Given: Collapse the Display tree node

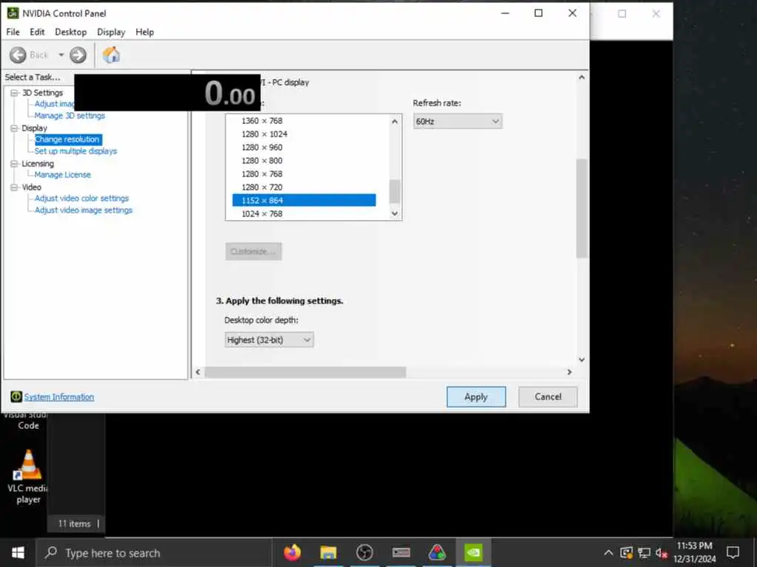Looking at the screenshot, I should (15, 128).
